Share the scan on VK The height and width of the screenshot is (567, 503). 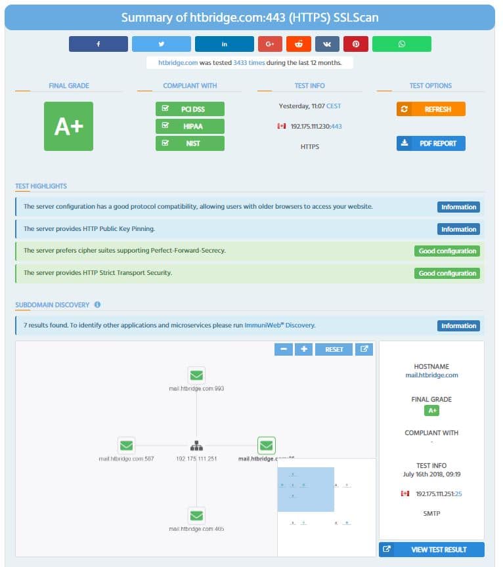327,44
